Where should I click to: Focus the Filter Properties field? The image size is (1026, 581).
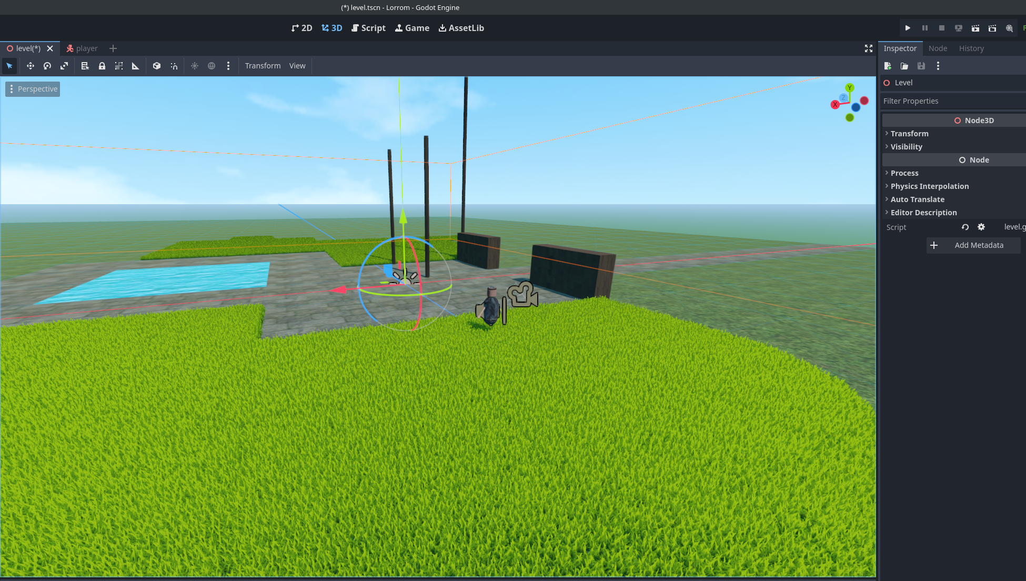coord(953,101)
